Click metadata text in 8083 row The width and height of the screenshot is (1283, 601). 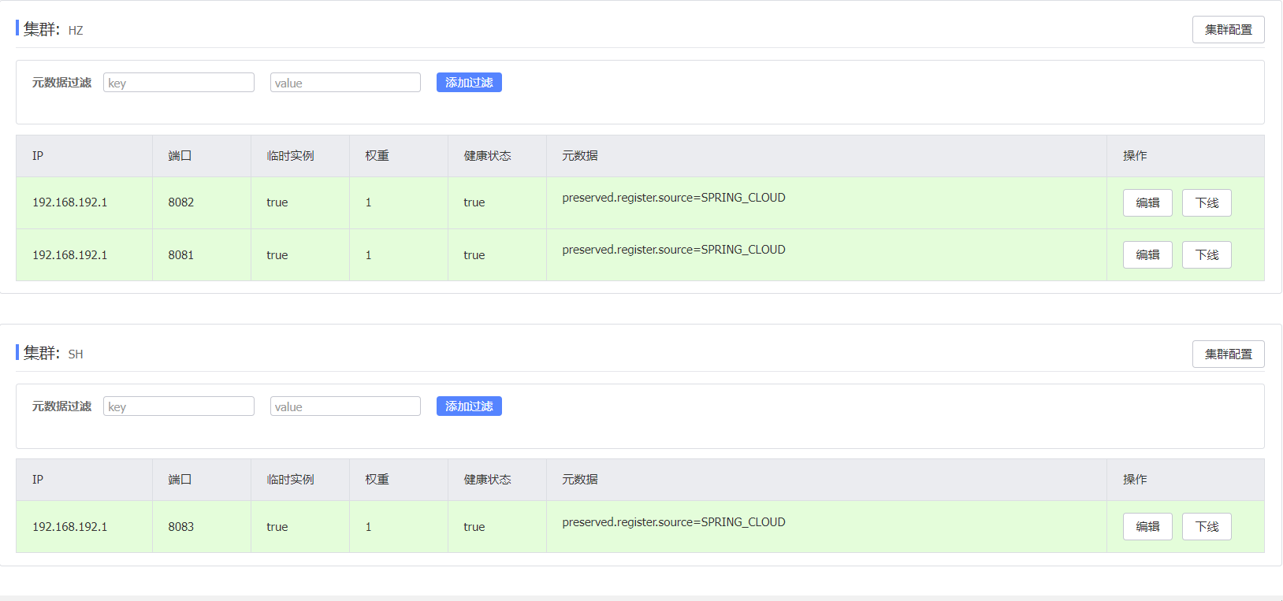point(674,522)
